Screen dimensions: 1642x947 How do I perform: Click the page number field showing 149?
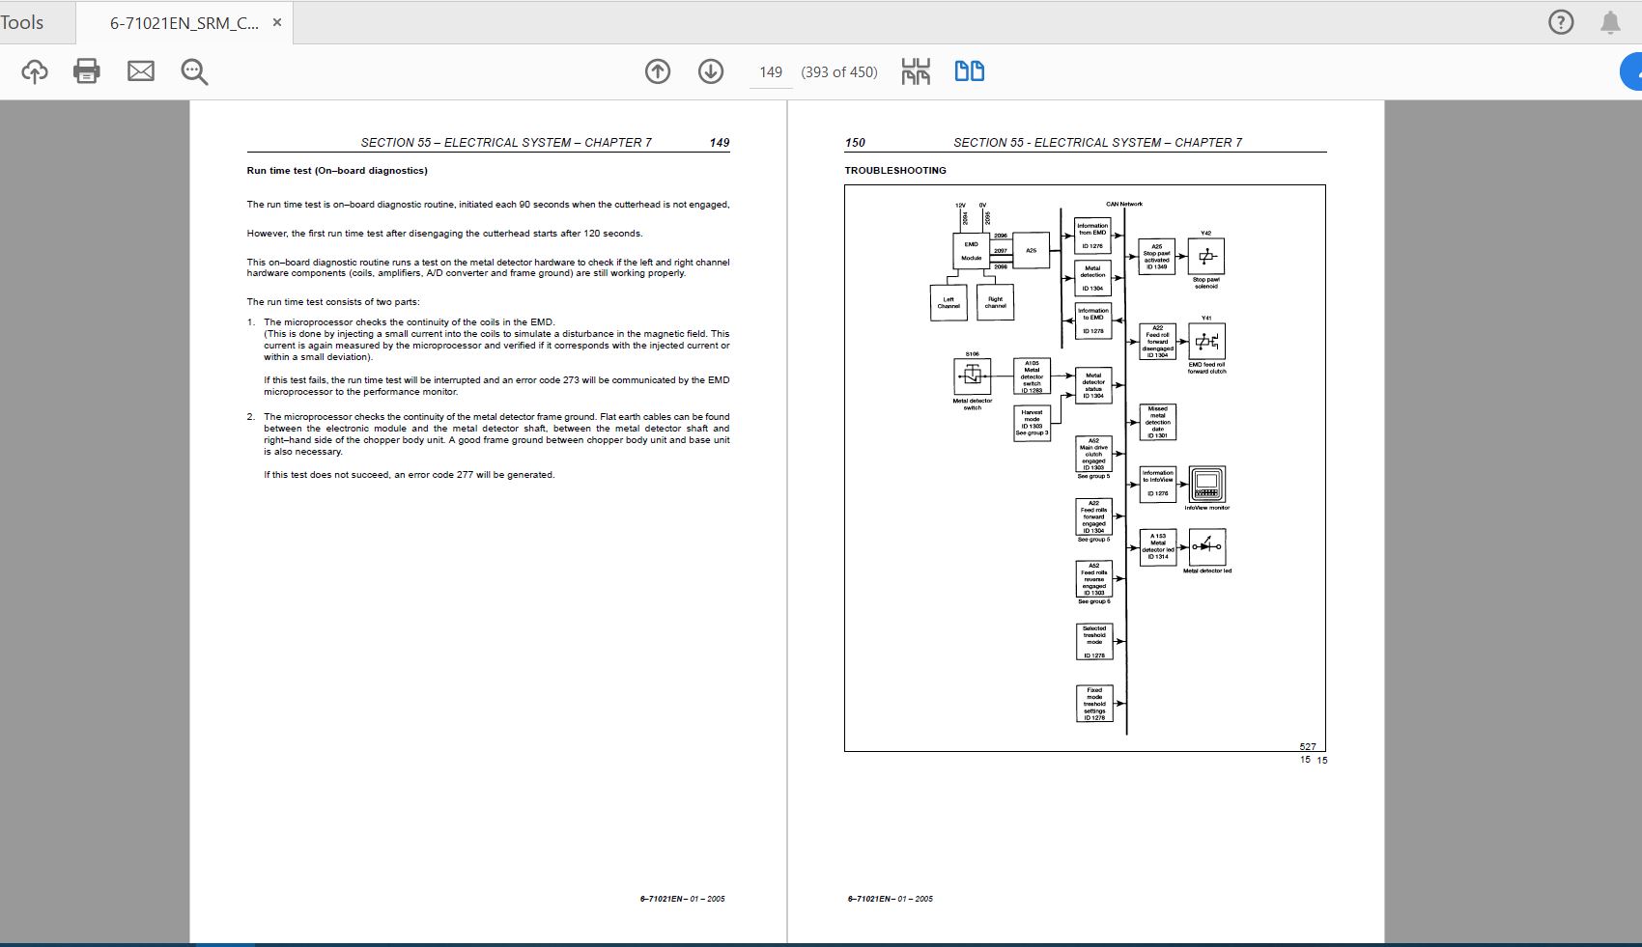coord(771,72)
